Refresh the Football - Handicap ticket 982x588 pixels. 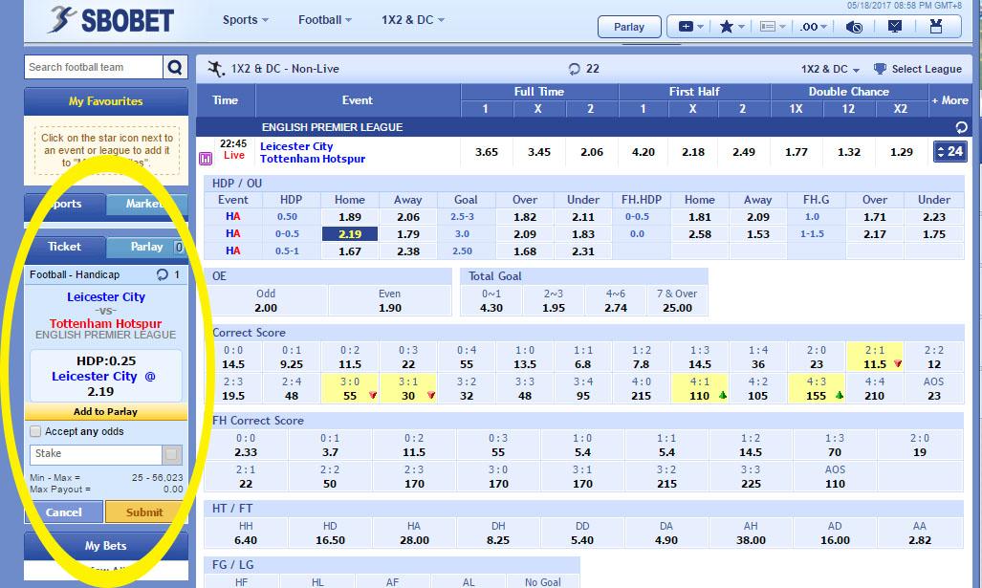163,274
